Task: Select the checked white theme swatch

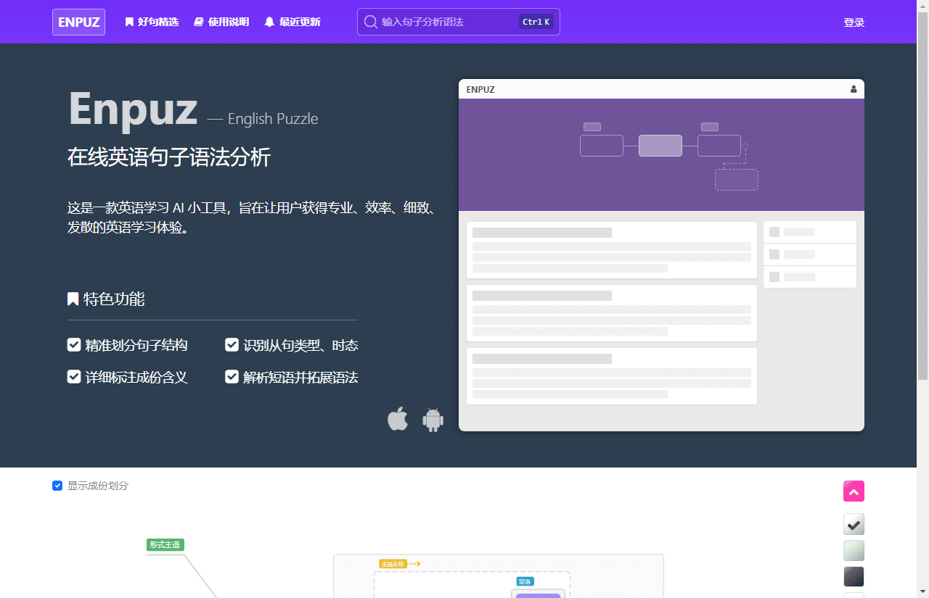Action: (x=854, y=524)
